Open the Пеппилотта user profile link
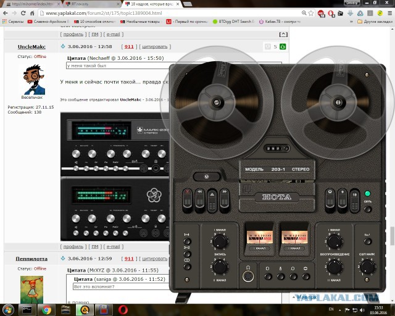Viewport: 395px width, 316px height. pyautogui.click(x=31, y=259)
